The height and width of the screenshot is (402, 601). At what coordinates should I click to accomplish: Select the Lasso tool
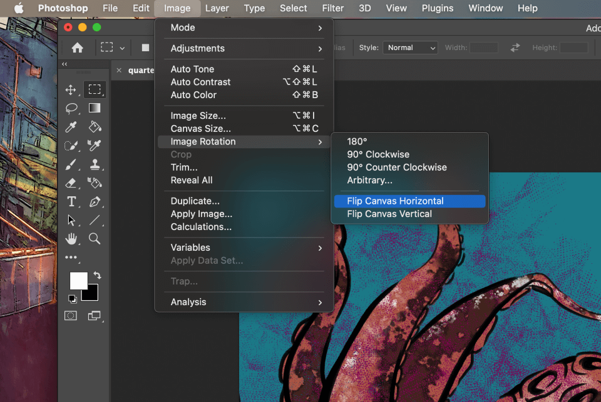click(71, 108)
